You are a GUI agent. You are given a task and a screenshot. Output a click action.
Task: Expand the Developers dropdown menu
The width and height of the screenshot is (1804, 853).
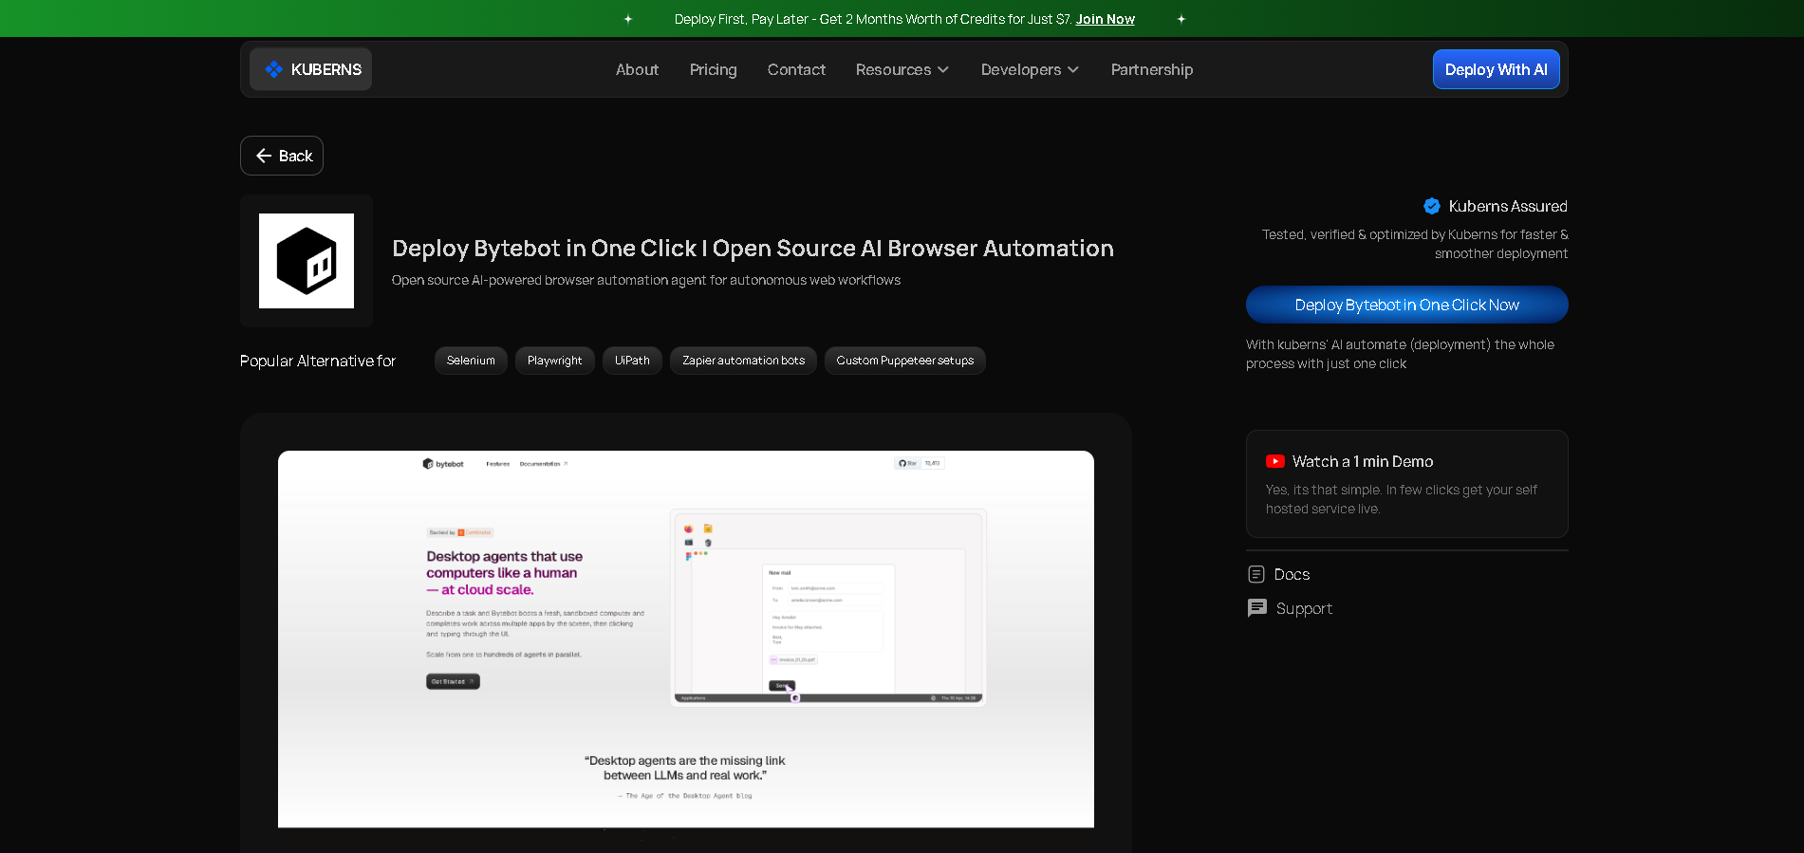[1029, 69]
